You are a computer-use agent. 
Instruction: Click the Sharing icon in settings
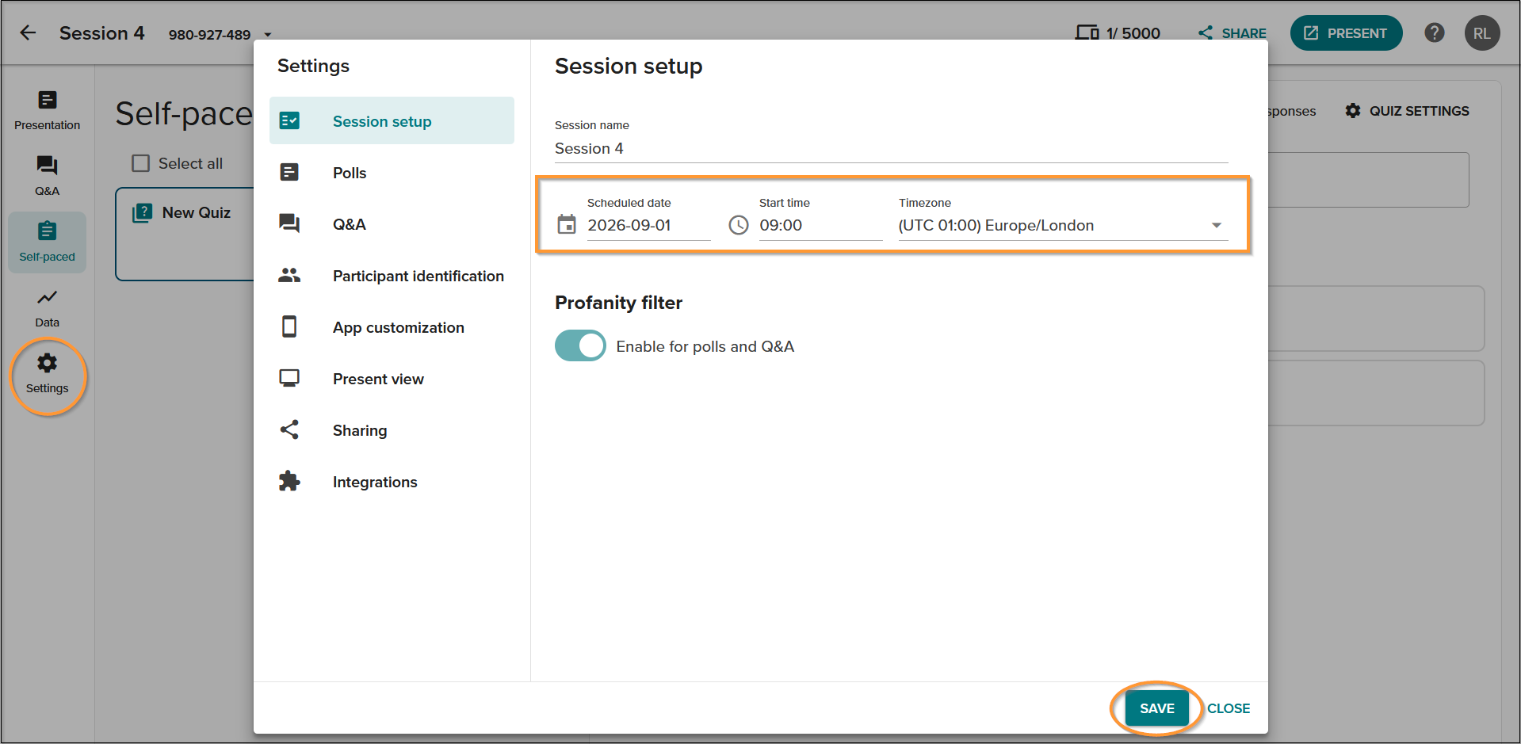point(289,429)
